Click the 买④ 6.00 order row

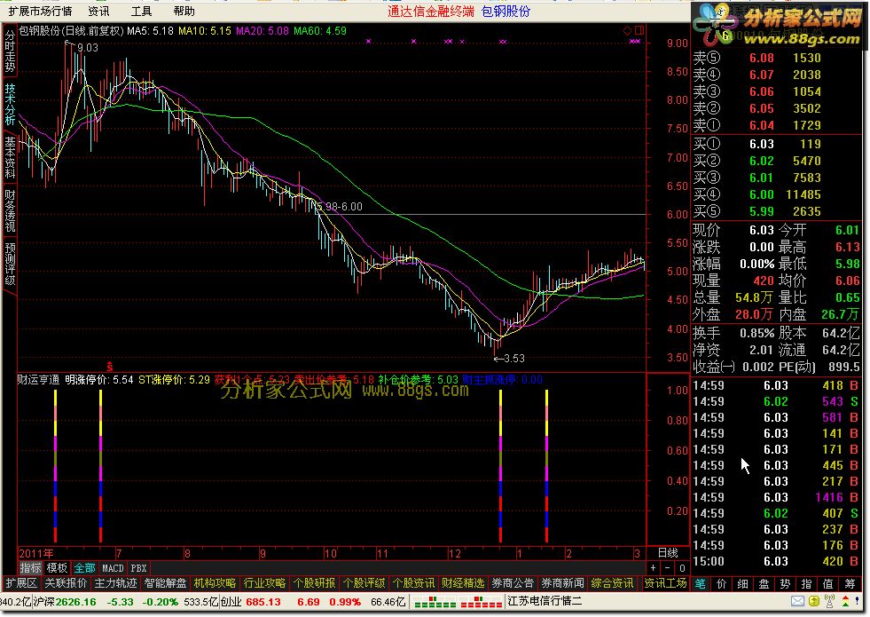(776, 194)
